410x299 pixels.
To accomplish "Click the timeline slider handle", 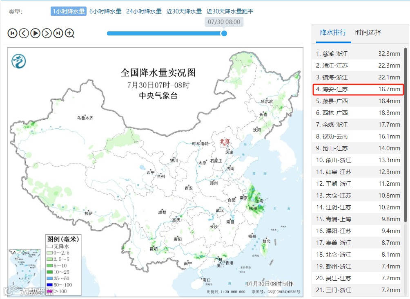I will point(224,33).
